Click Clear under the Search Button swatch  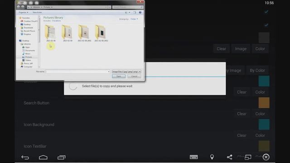click(x=242, y=114)
